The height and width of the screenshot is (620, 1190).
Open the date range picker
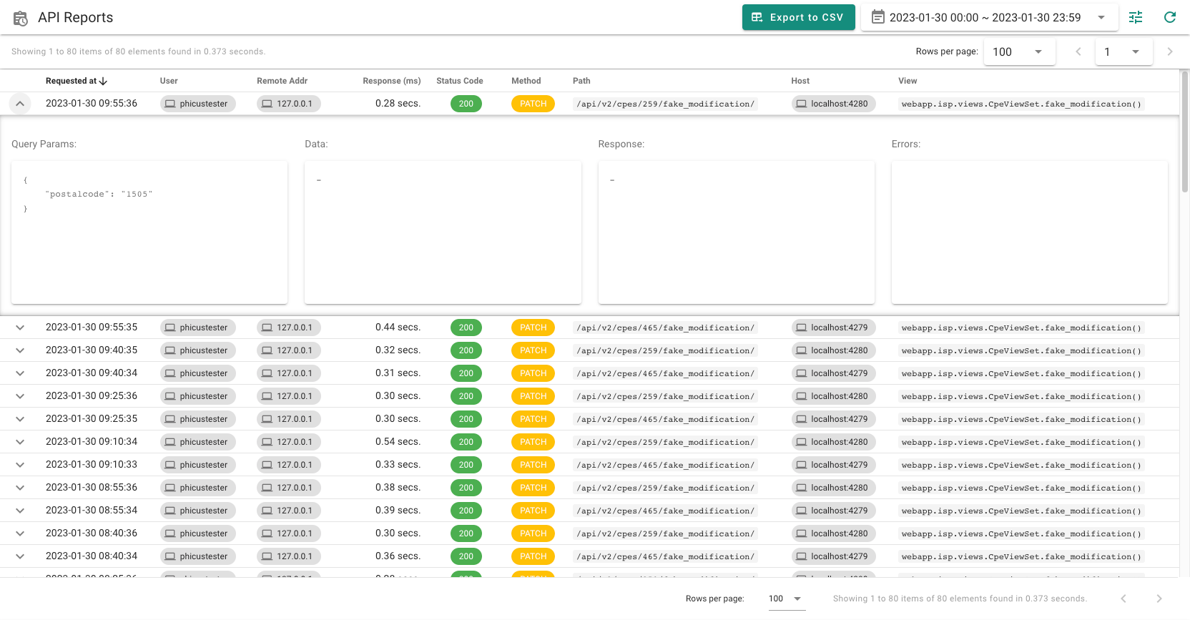click(990, 17)
